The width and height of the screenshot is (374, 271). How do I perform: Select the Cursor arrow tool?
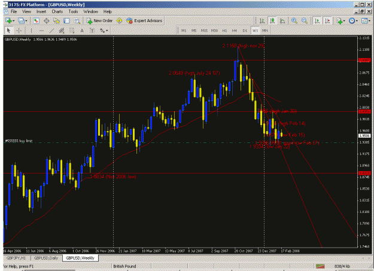tap(8, 31)
